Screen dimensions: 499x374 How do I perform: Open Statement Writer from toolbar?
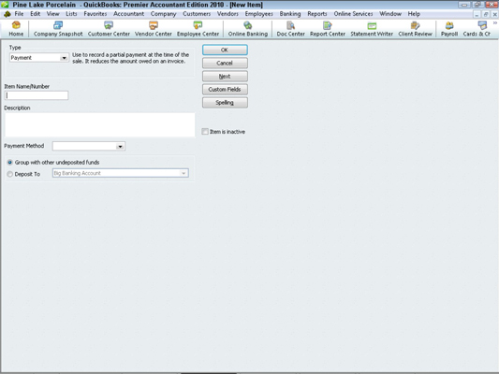[372, 29]
